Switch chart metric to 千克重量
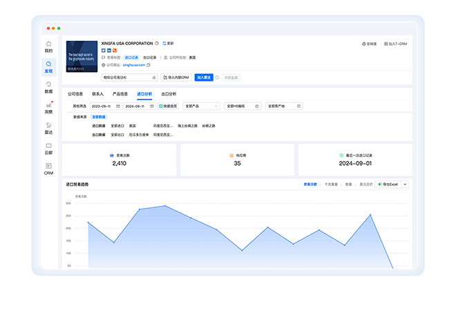This screenshot has width=456, height=311. (331, 184)
